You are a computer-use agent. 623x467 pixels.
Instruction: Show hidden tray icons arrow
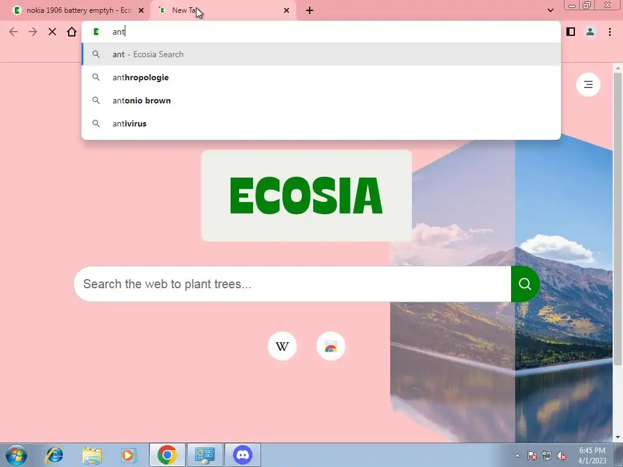click(x=517, y=455)
